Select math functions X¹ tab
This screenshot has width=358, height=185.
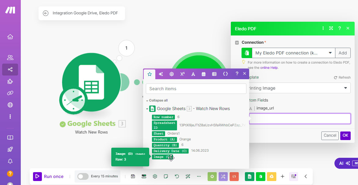(183, 74)
